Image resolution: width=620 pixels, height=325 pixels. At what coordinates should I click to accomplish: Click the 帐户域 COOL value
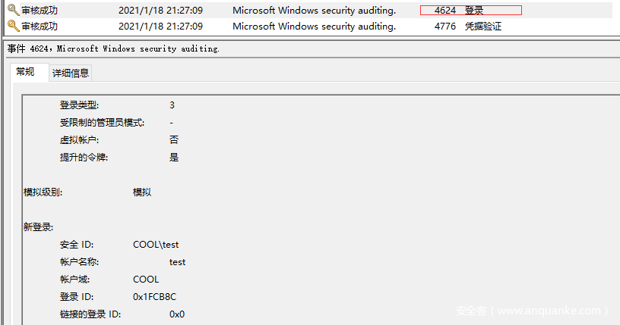(146, 280)
